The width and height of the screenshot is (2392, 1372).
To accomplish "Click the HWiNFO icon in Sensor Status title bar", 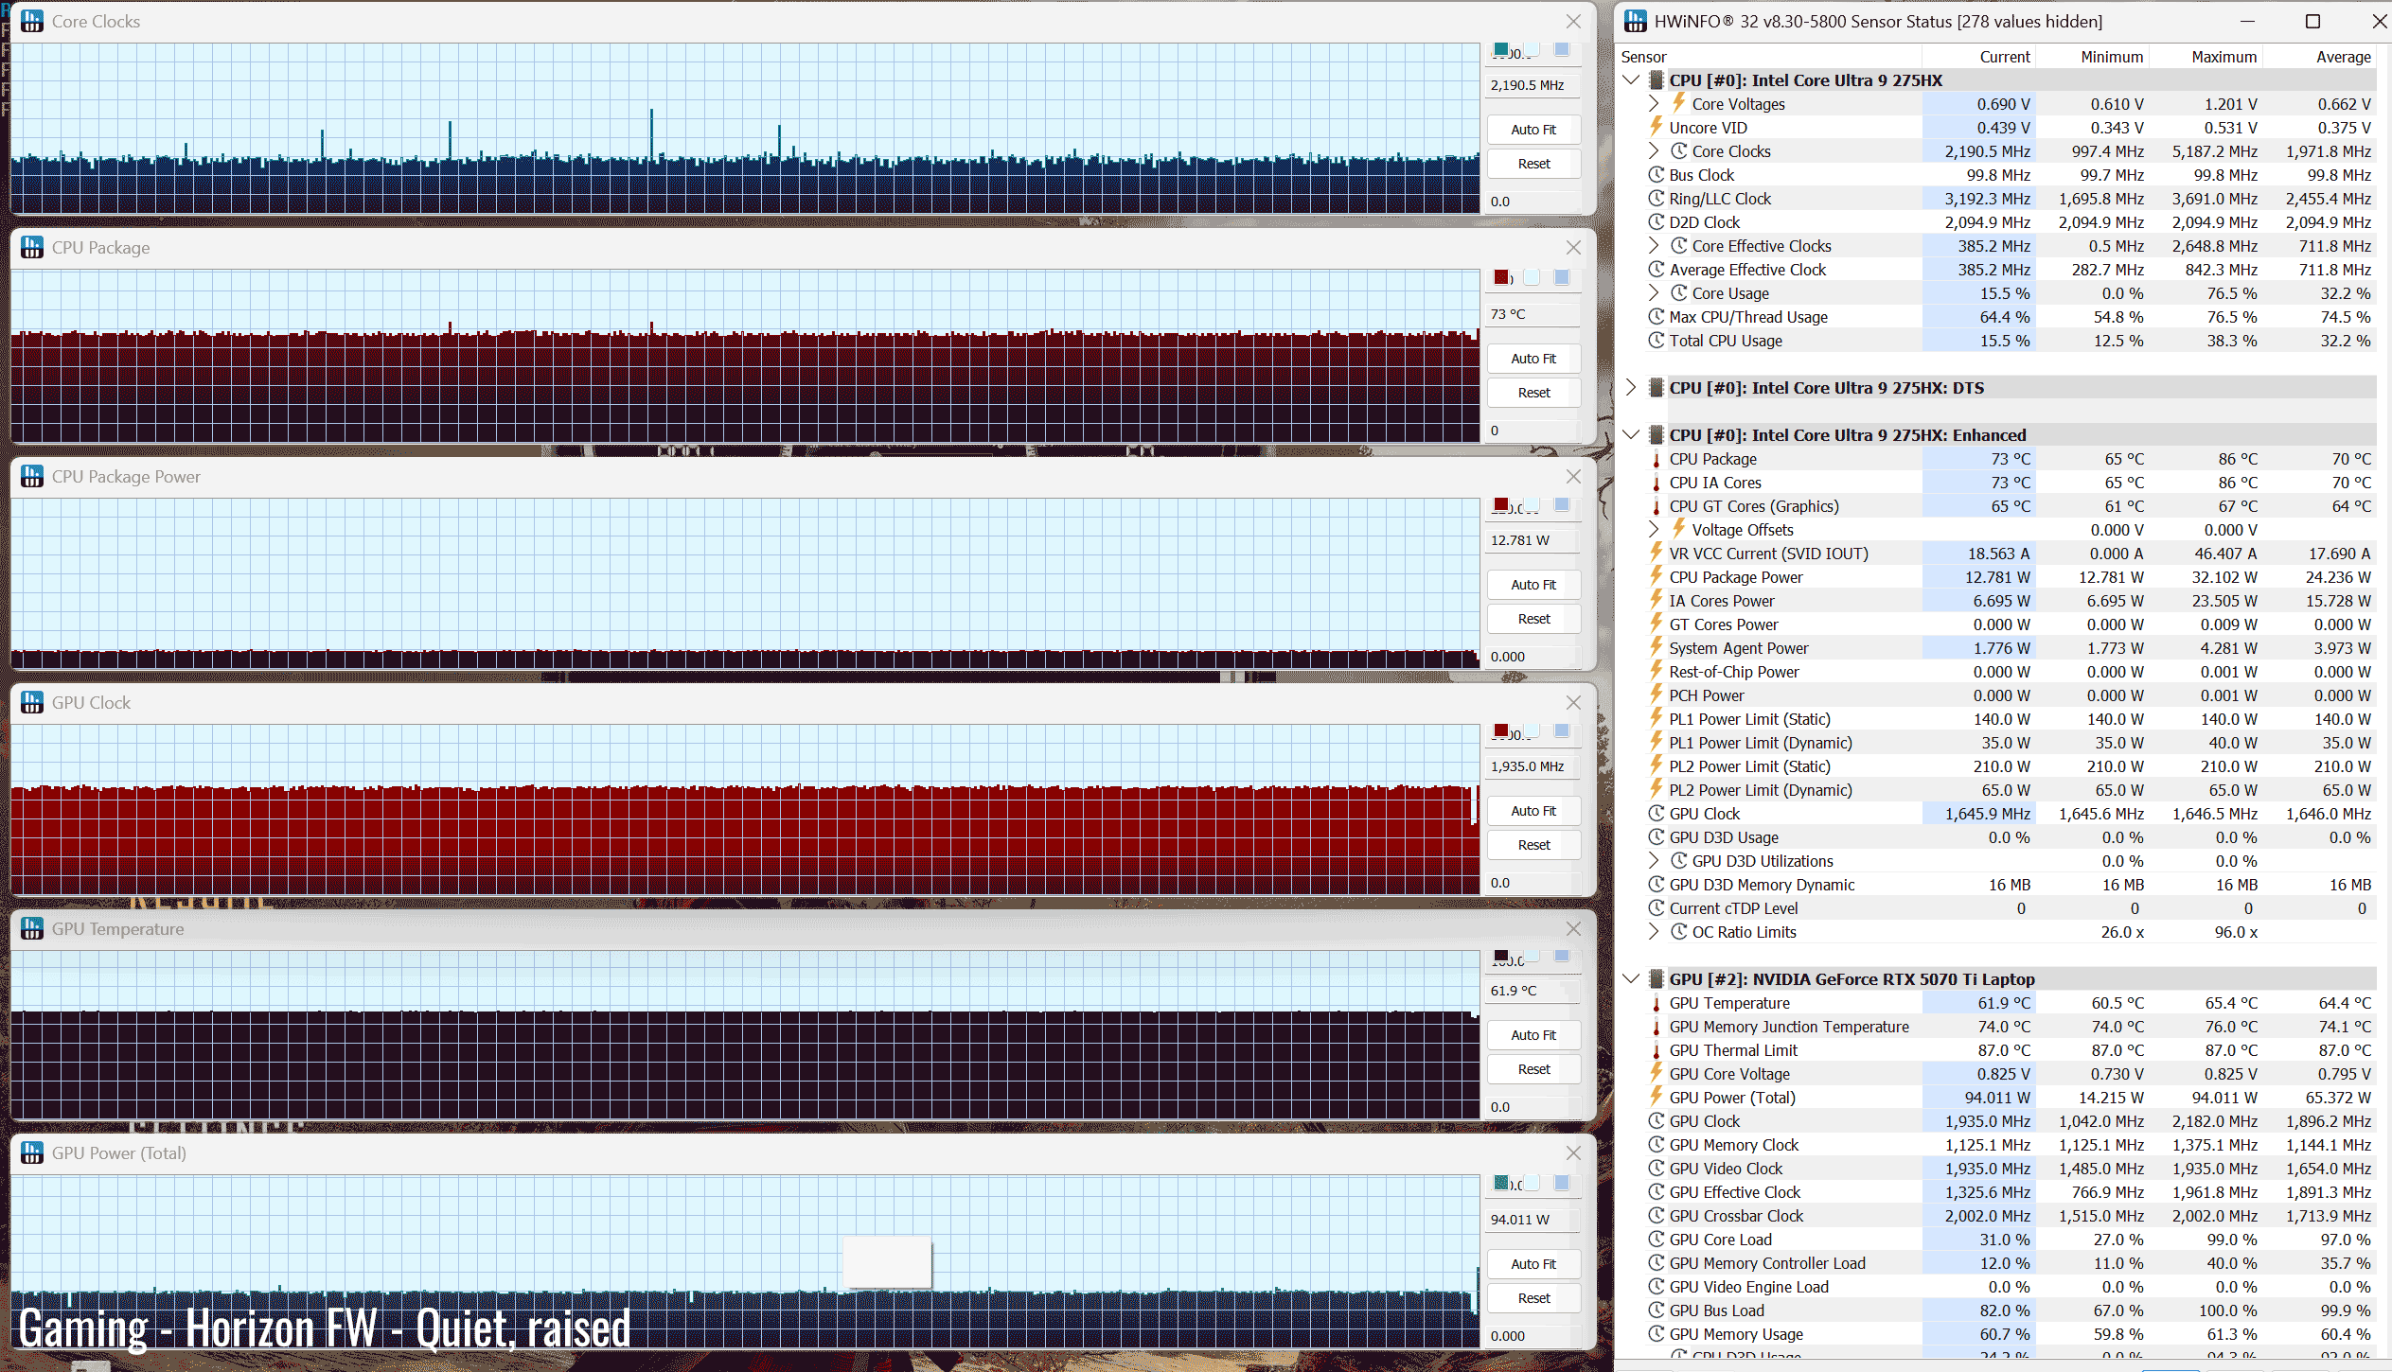I will (1635, 21).
